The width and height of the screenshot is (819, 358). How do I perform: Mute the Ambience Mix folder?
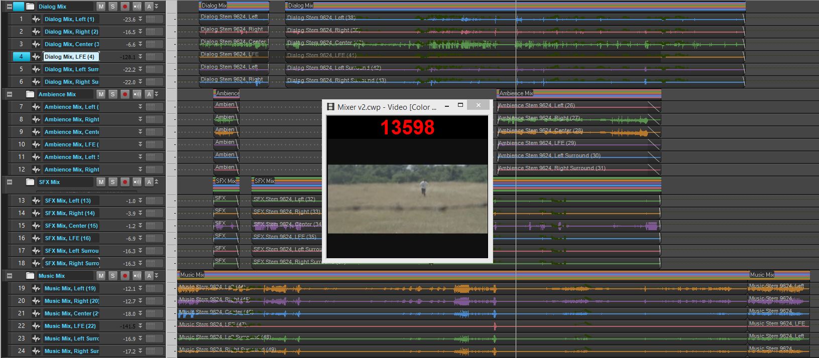point(101,94)
